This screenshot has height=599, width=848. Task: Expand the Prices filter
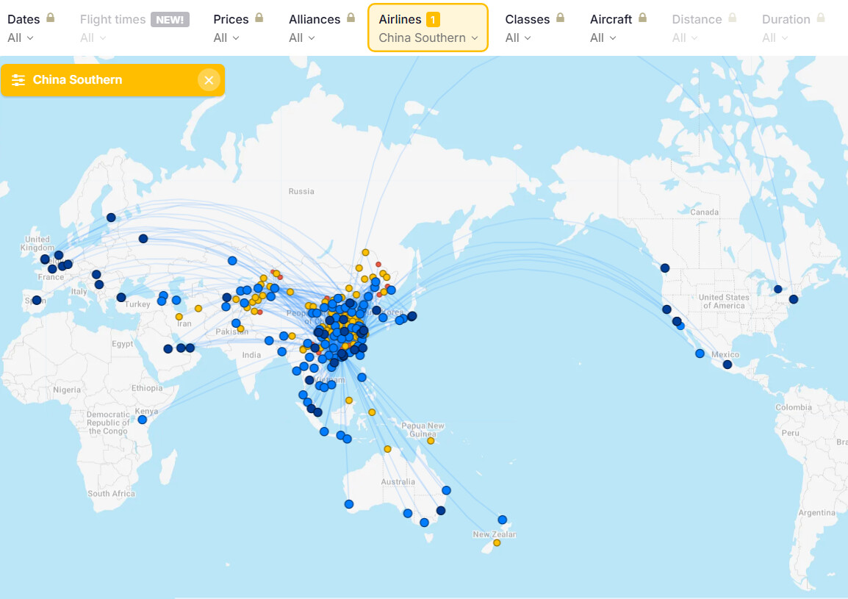coord(238,28)
